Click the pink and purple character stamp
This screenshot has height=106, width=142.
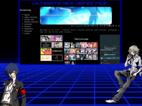click(x=57, y=38)
